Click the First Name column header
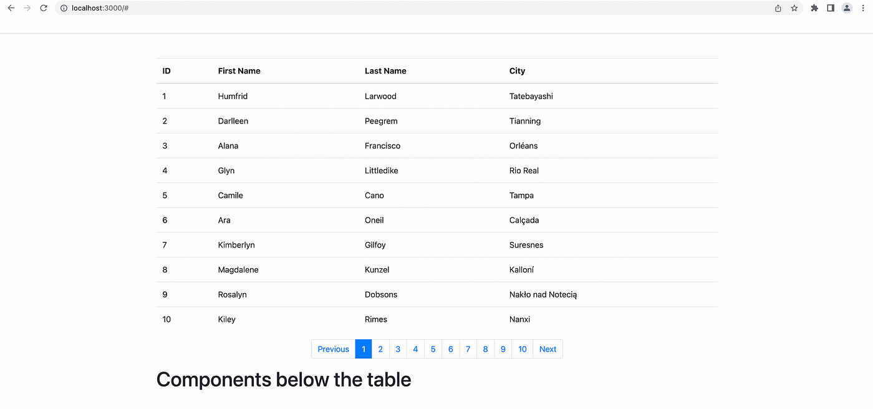873x409 pixels. tap(239, 71)
